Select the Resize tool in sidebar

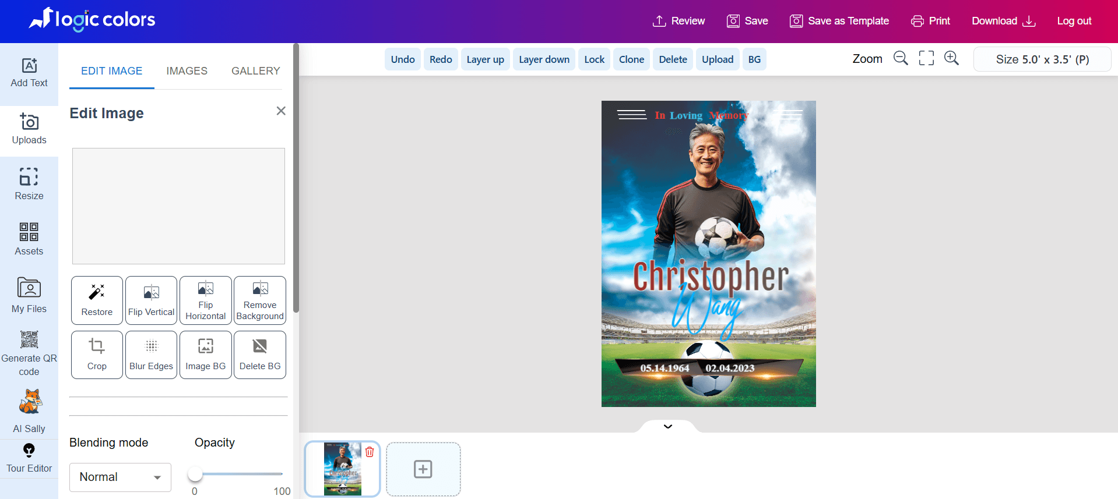point(29,184)
